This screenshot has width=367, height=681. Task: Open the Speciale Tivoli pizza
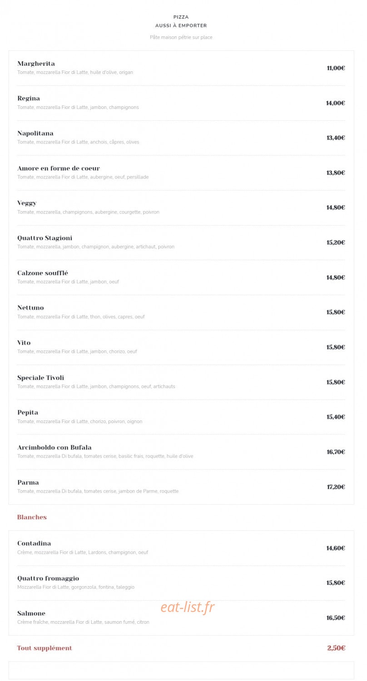point(40,378)
